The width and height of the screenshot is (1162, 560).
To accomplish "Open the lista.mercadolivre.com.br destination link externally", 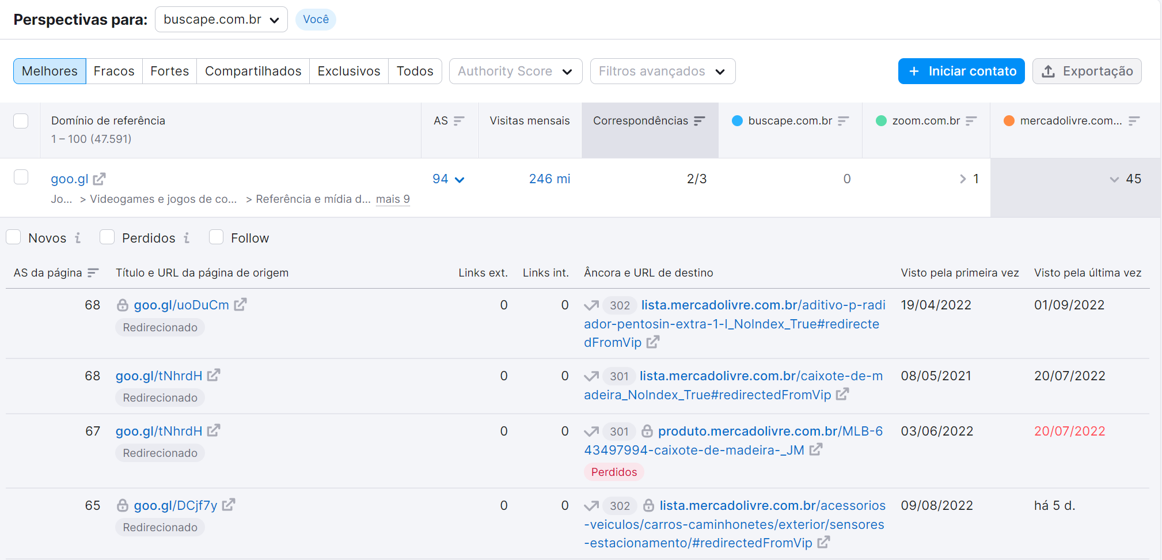I will [654, 342].
